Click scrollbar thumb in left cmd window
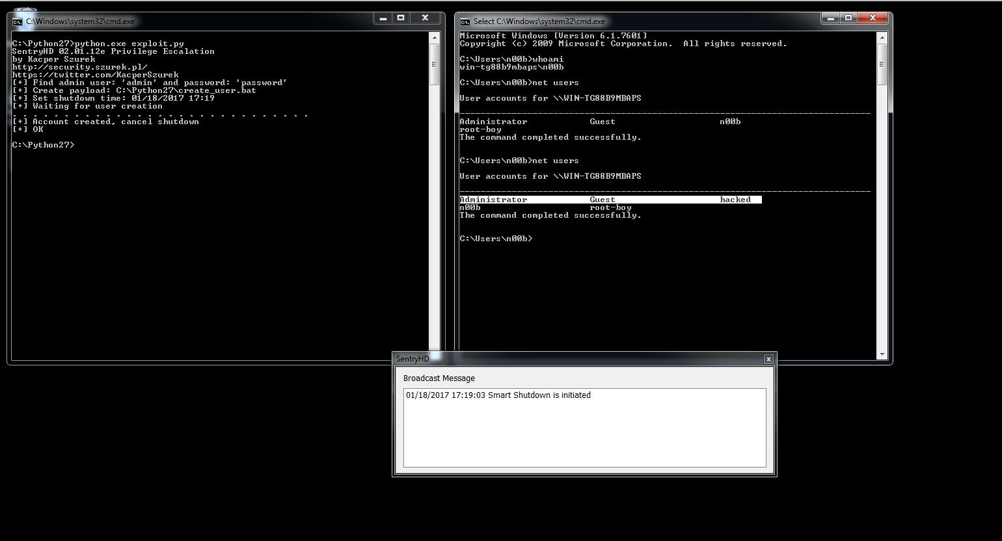This screenshot has width=1002, height=541. pyautogui.click(x=435, y=65)
